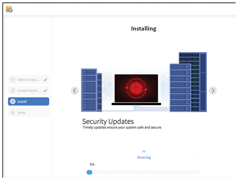Advance to the next slide arrow
238x180 pixels.
213,91
